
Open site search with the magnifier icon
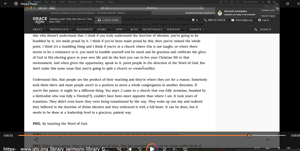(x=255, y=29)
